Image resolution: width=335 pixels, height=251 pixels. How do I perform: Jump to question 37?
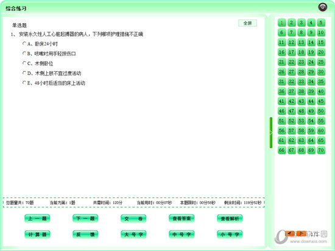coord(291,91)
